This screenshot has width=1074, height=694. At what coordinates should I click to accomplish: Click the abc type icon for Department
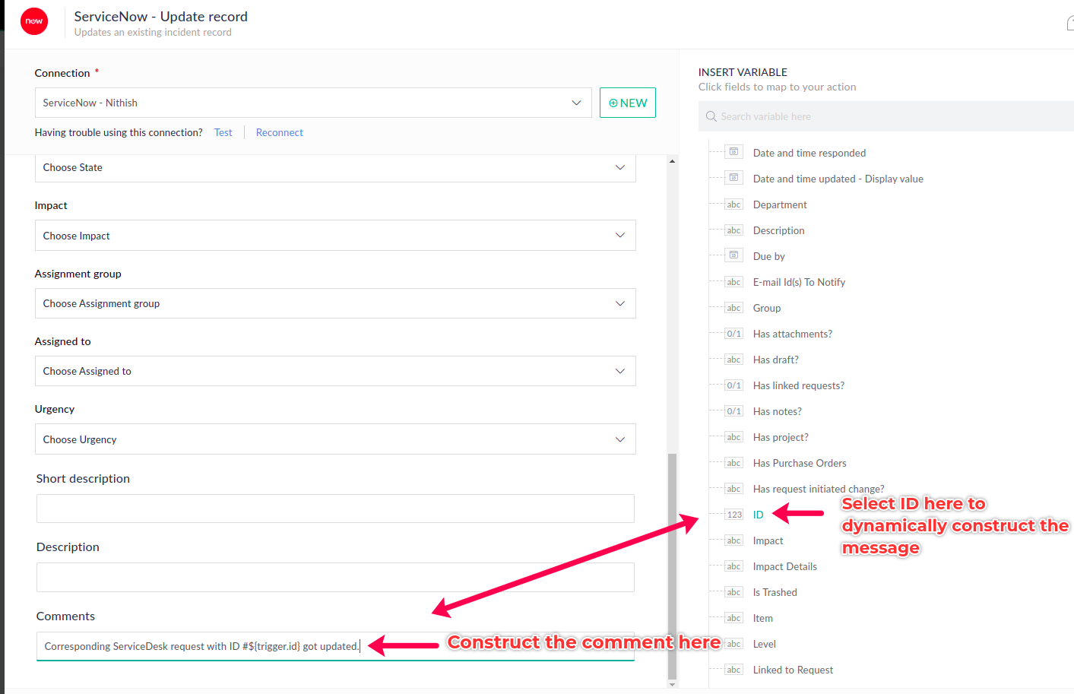[x=733, y=204]
